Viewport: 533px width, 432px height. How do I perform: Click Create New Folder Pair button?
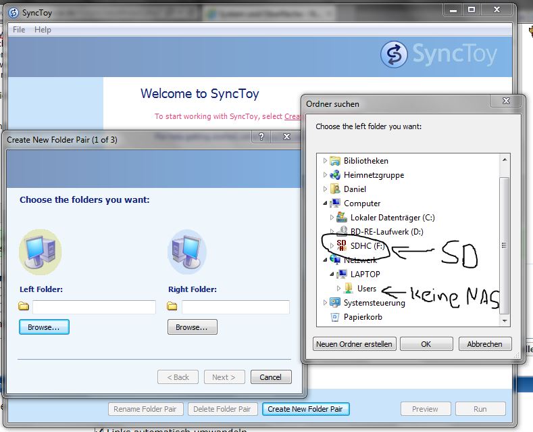(305, 409)
